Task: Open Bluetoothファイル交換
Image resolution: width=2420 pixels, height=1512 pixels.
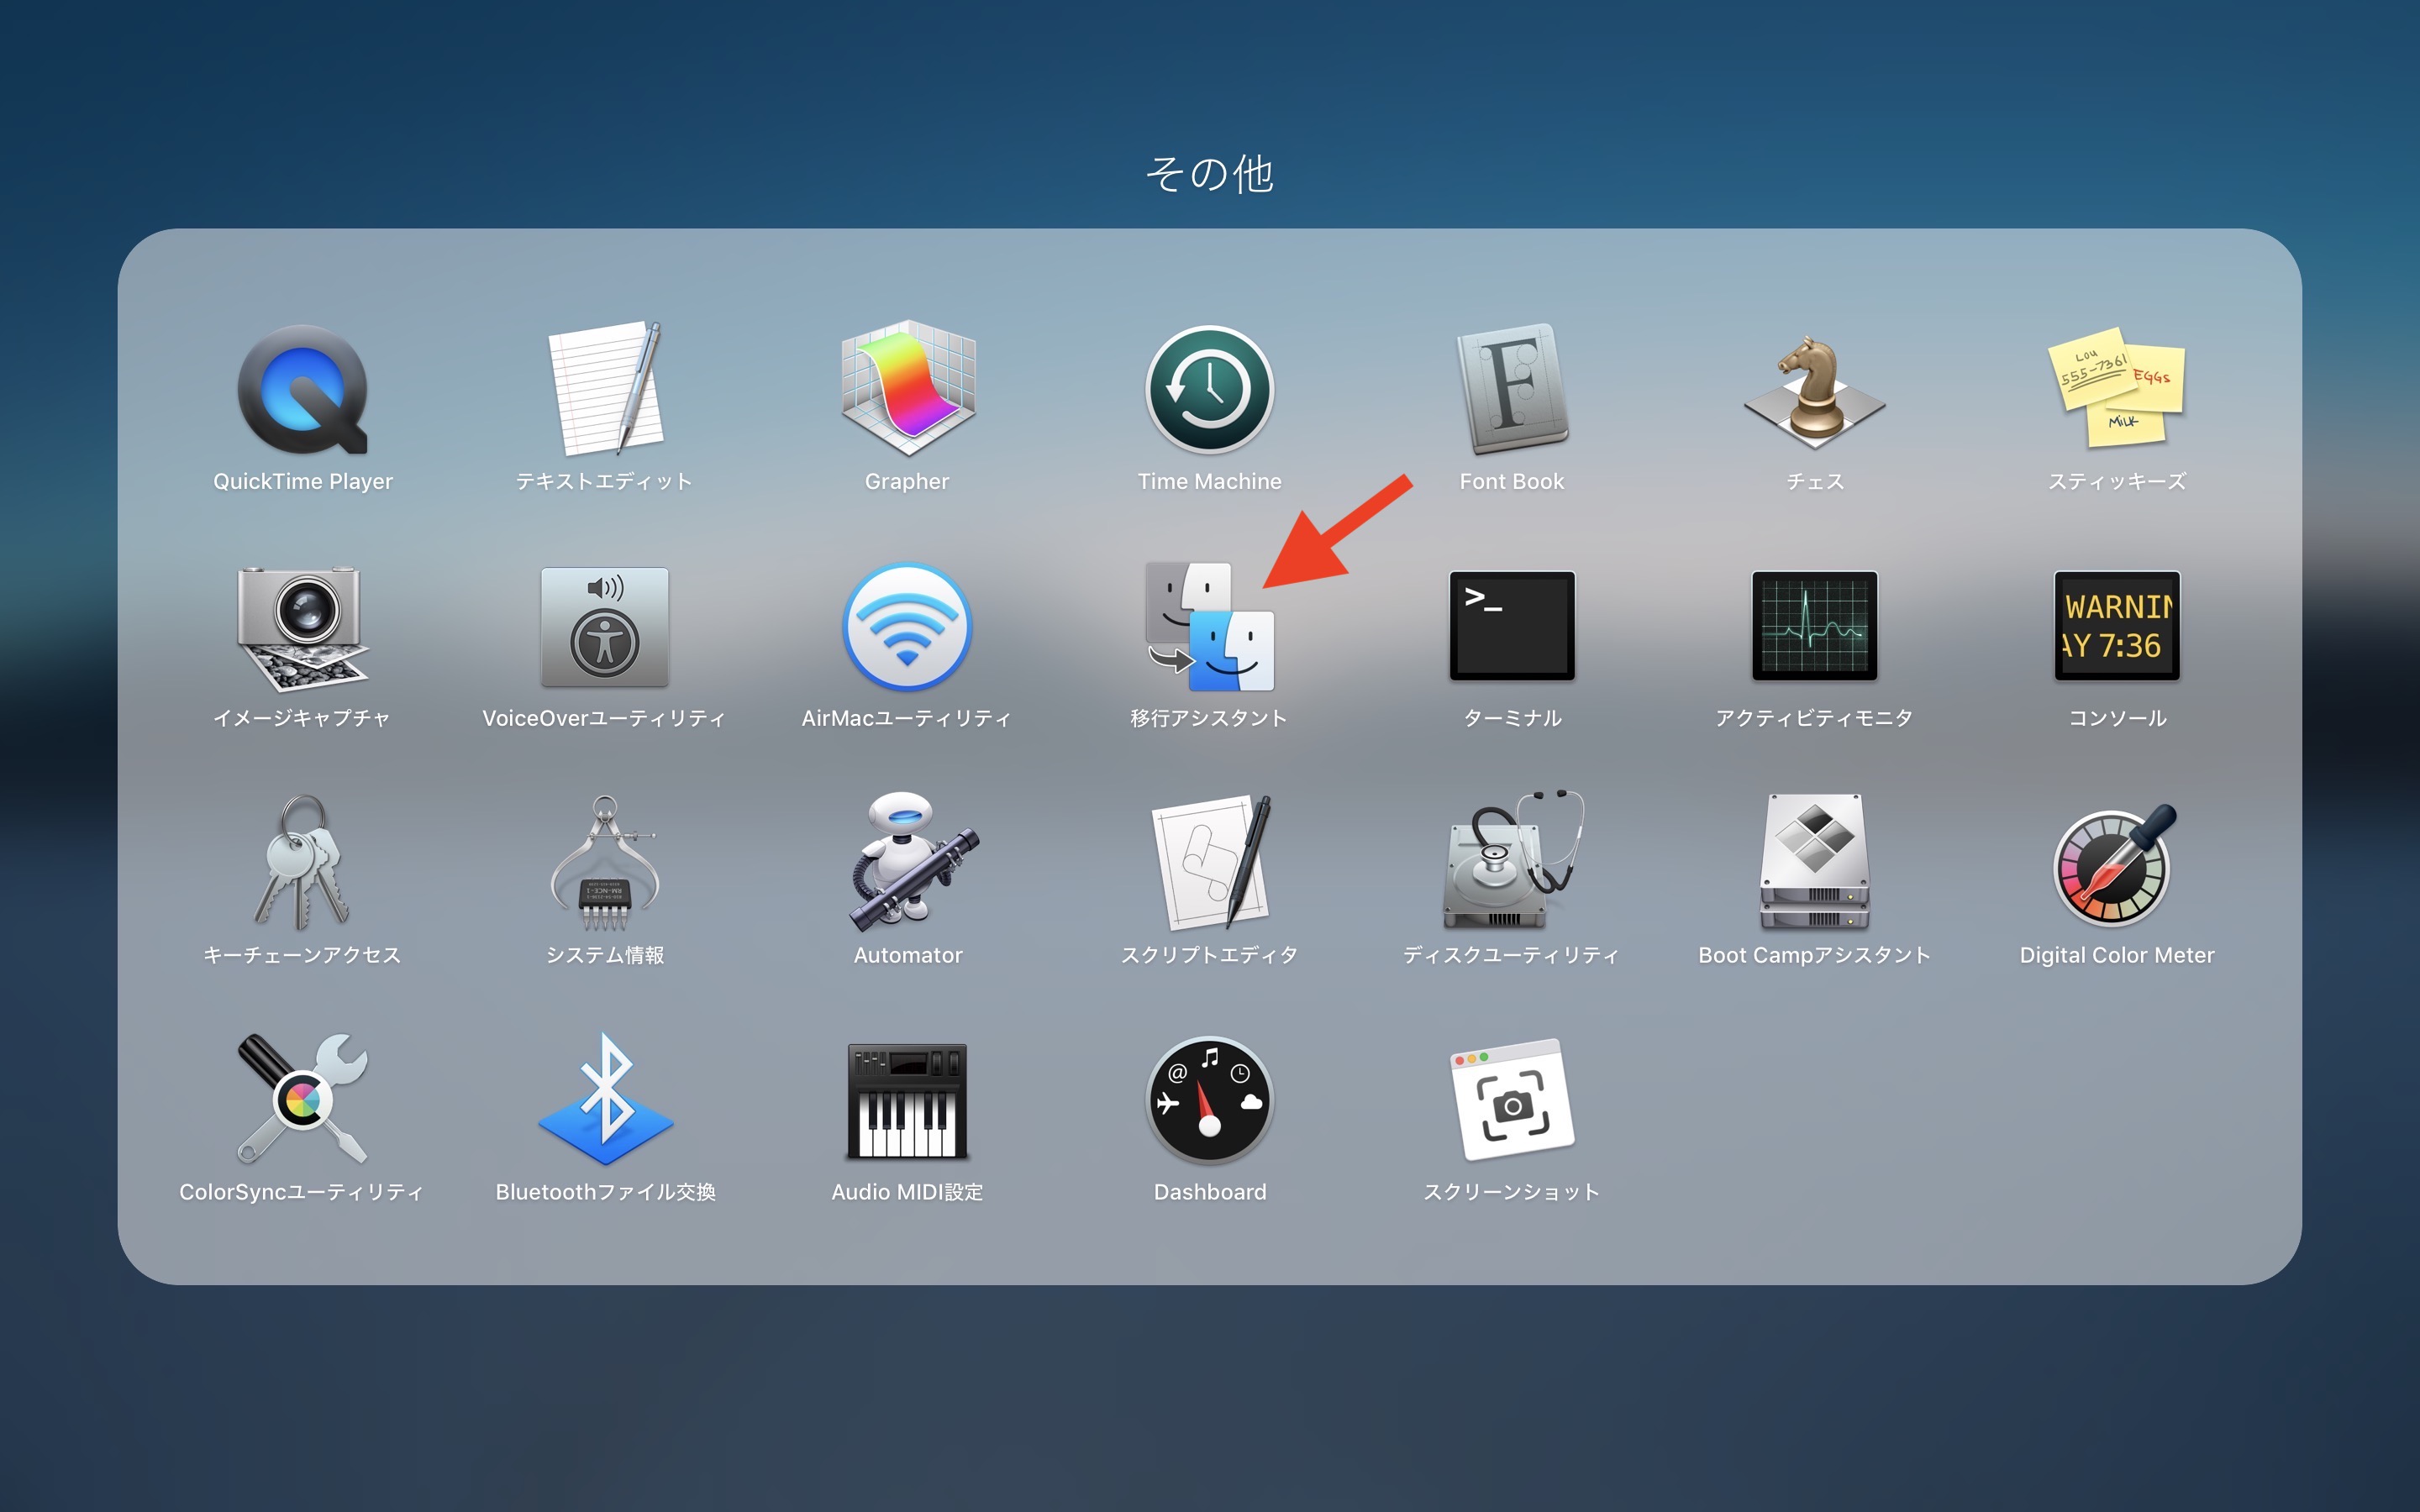Action: click(x=605, y=1099)
